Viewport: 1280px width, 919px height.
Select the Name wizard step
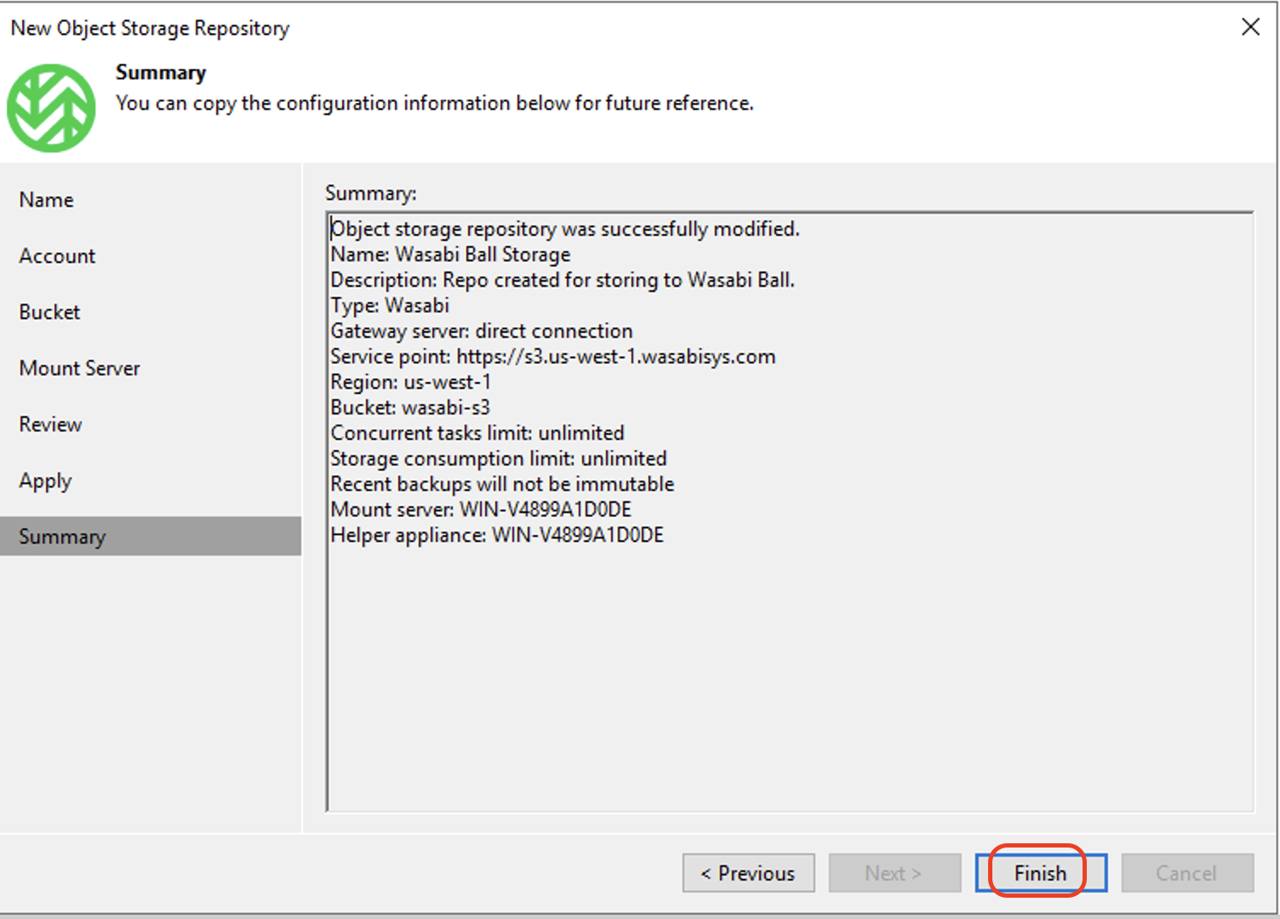click(47, 200)
